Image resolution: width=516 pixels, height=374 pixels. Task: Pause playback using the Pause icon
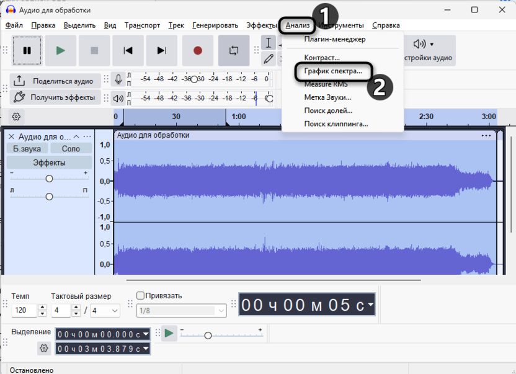[x=27, y=51]
